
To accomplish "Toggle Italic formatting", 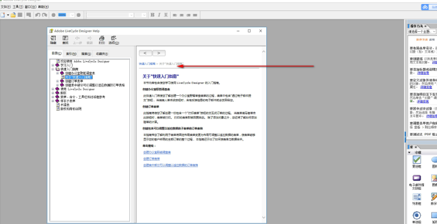I will 159,15.
